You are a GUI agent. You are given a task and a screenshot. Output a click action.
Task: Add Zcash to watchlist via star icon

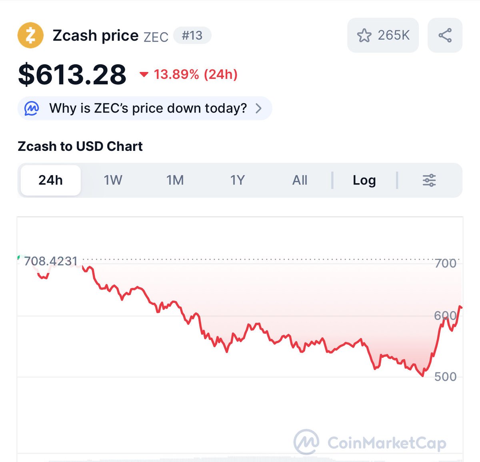(364, 35)
